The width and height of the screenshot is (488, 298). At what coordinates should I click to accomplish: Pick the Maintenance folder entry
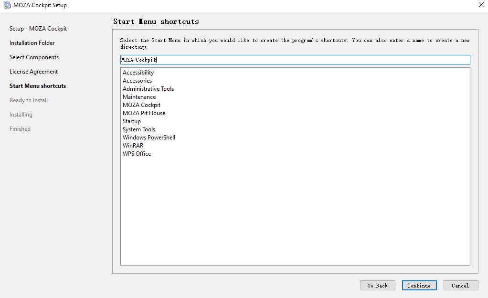139,97
